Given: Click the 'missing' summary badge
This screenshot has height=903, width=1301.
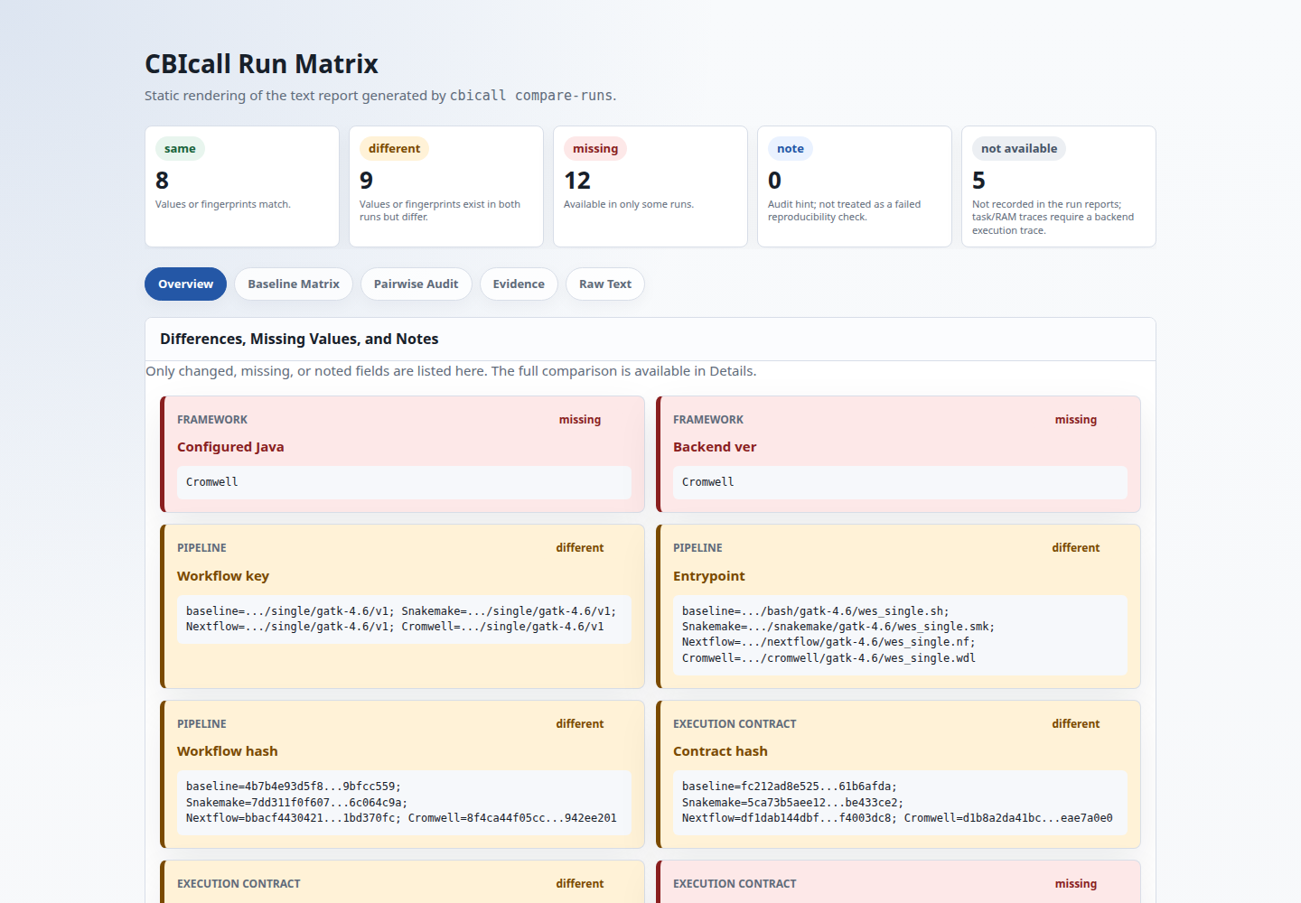Looking at the screenshot, I should [595, 148].
